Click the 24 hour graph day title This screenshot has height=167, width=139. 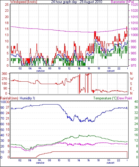pos(77,2)
